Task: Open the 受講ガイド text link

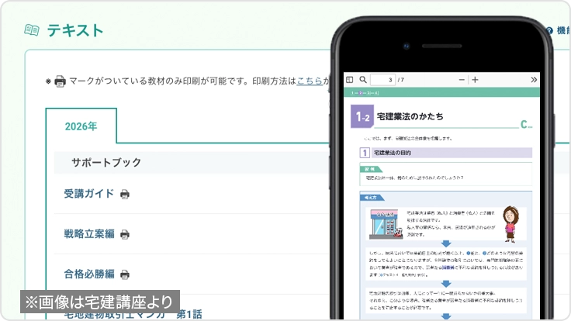Action: click(x=89, y=194)
